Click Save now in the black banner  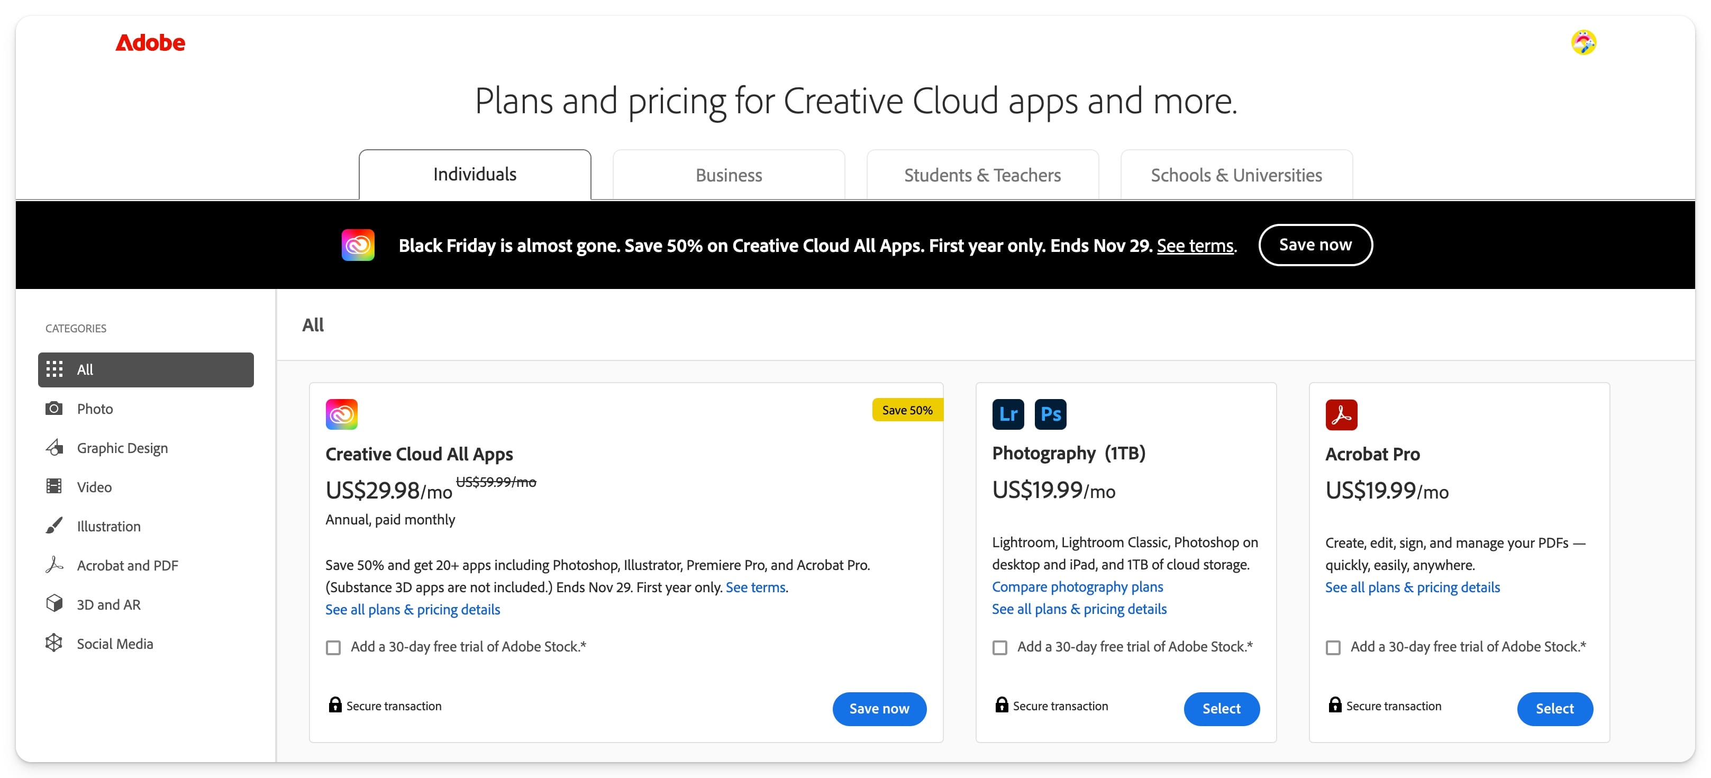click(1315, 245)
